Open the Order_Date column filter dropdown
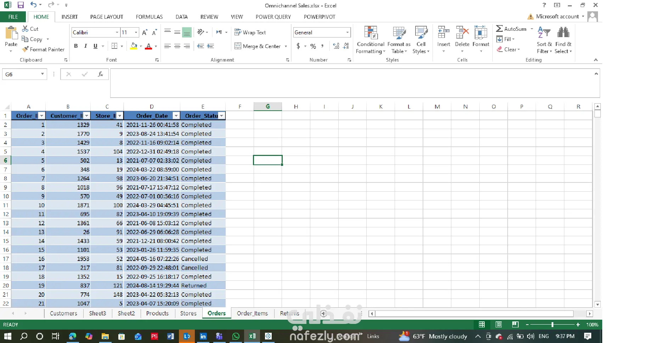The image size is (649, 343). (x=176, y=116)
